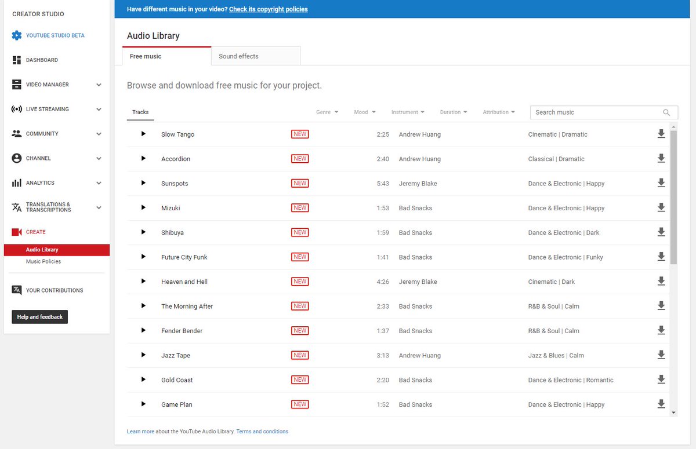This screenshot has width=696, height=449.
Task: Switch to the Free music tab
Action: pyautogui.click(x=166, y=56)
